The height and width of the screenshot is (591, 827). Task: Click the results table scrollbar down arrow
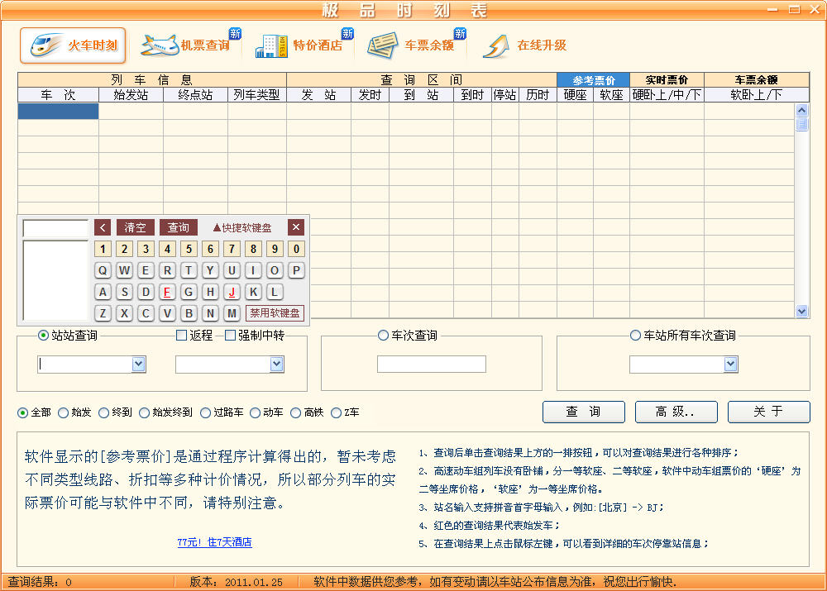pos(801,311)
